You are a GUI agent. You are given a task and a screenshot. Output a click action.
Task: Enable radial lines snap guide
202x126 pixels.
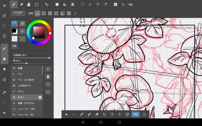pos(63,13)
